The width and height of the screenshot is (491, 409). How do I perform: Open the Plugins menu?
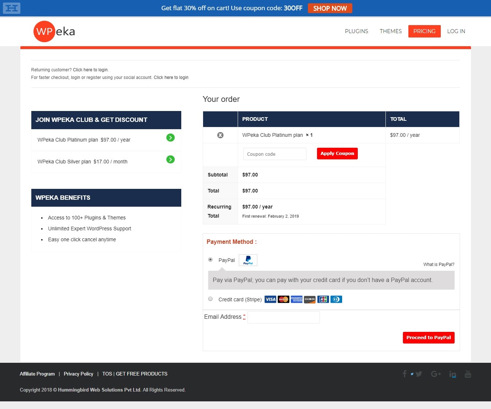(x=356, y=31)
